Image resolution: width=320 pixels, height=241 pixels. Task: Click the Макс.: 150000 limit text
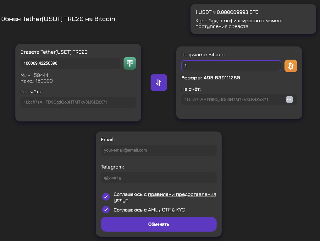36,81
